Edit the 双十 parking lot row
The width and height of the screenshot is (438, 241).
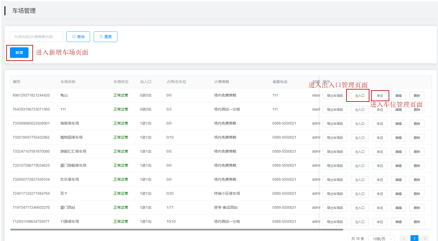click(x=398, y=194)
